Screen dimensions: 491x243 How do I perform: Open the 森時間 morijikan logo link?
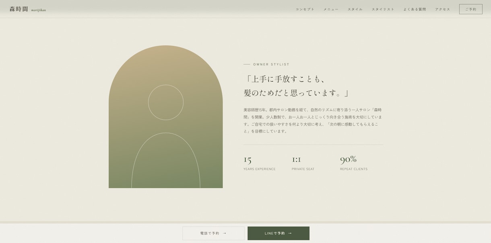pyautogui.click(x=28, y=9)
